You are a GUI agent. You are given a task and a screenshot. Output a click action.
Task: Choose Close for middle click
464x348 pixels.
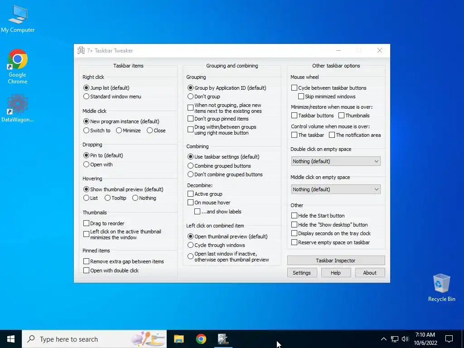(156, 130)
